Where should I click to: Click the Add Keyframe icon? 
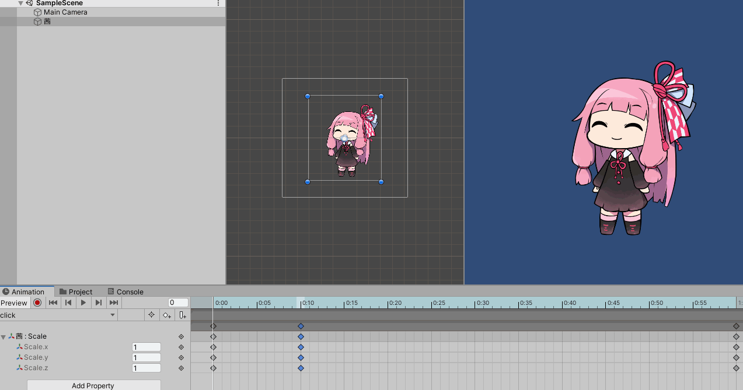(167, 315)
